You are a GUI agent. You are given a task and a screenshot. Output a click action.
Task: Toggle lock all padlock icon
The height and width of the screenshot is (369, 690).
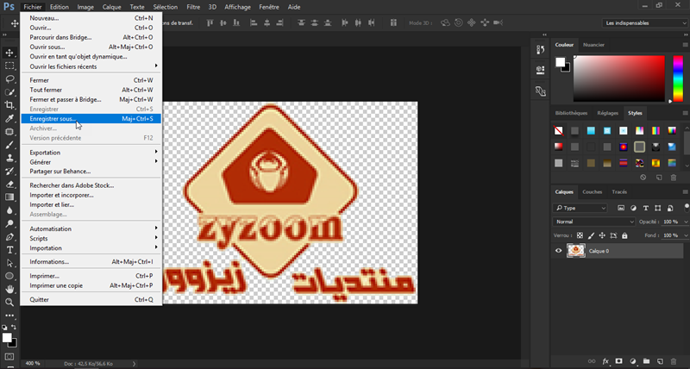(x=624, y=235)
